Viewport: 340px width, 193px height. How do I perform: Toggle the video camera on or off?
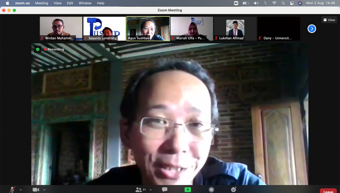click(36, 190)
